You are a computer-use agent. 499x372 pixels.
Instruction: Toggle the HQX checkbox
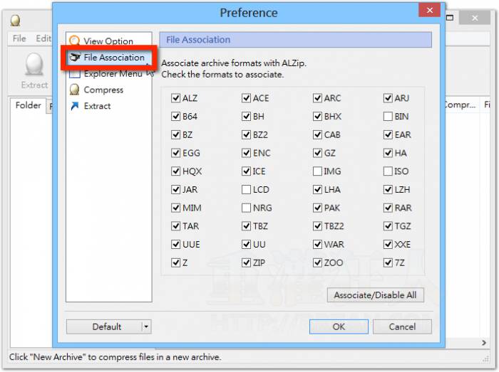[175, 171]
